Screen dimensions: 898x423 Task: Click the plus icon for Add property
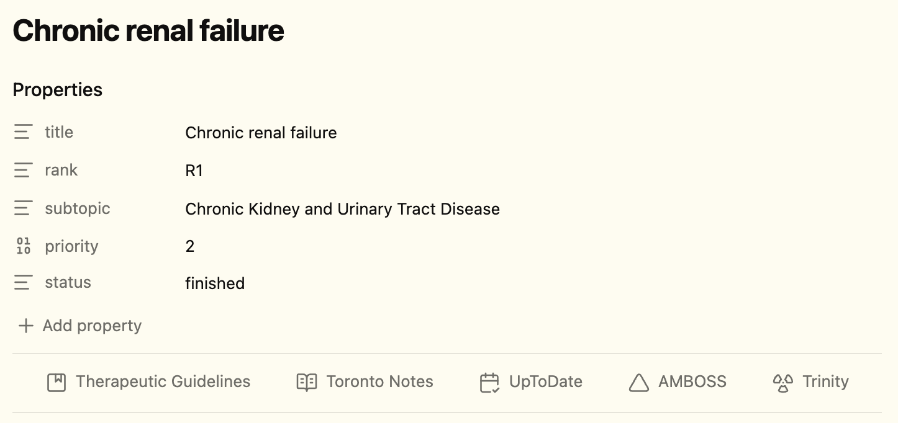pyautogui.click(x=25, y=326)
